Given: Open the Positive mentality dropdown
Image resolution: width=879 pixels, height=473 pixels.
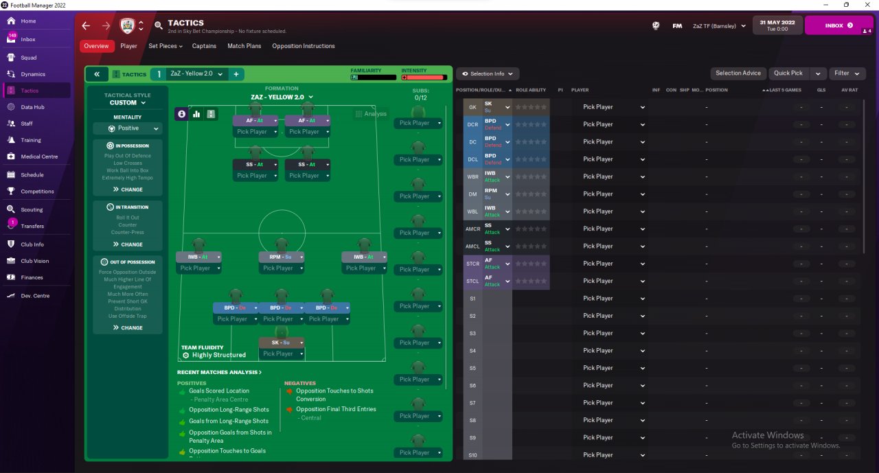Looking at the screenshot, I should [128, 128].
